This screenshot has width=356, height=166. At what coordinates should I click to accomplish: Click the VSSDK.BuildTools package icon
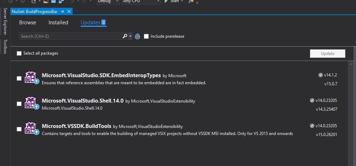point(32,128)
